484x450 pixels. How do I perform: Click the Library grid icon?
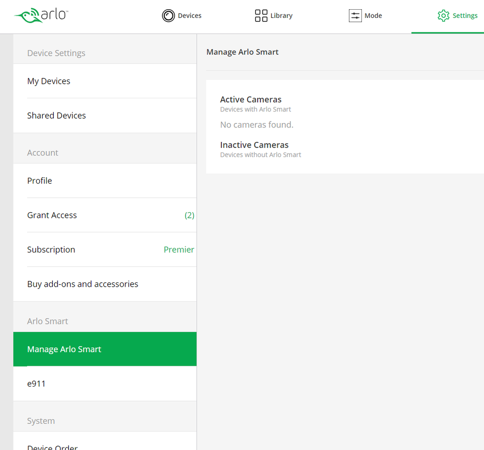[x=261, y=16]
